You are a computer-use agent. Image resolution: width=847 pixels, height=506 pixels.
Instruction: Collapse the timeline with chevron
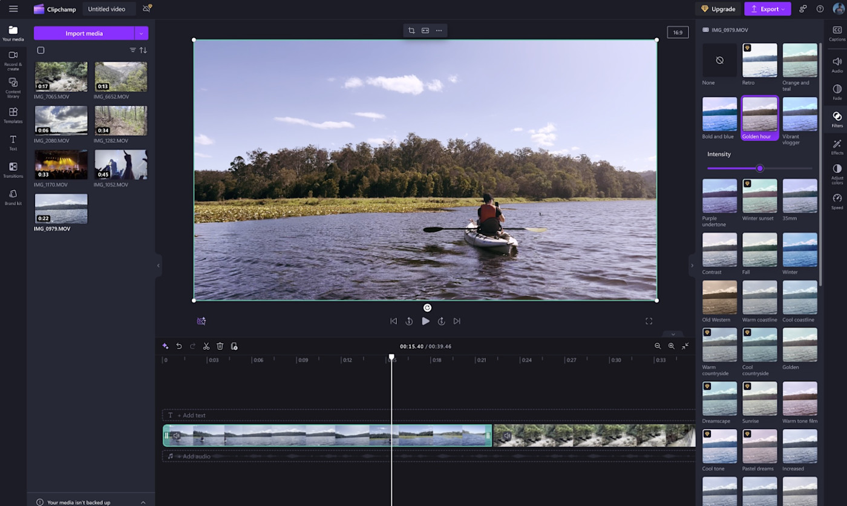[x=673, y=334]
